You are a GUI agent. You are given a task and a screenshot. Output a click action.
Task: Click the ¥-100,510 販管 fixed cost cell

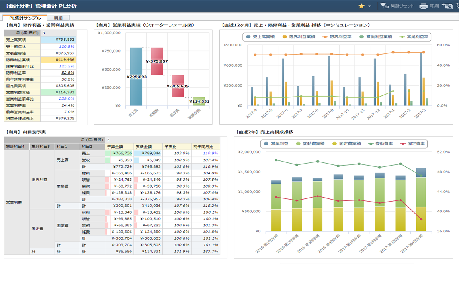tap(148, 218)
